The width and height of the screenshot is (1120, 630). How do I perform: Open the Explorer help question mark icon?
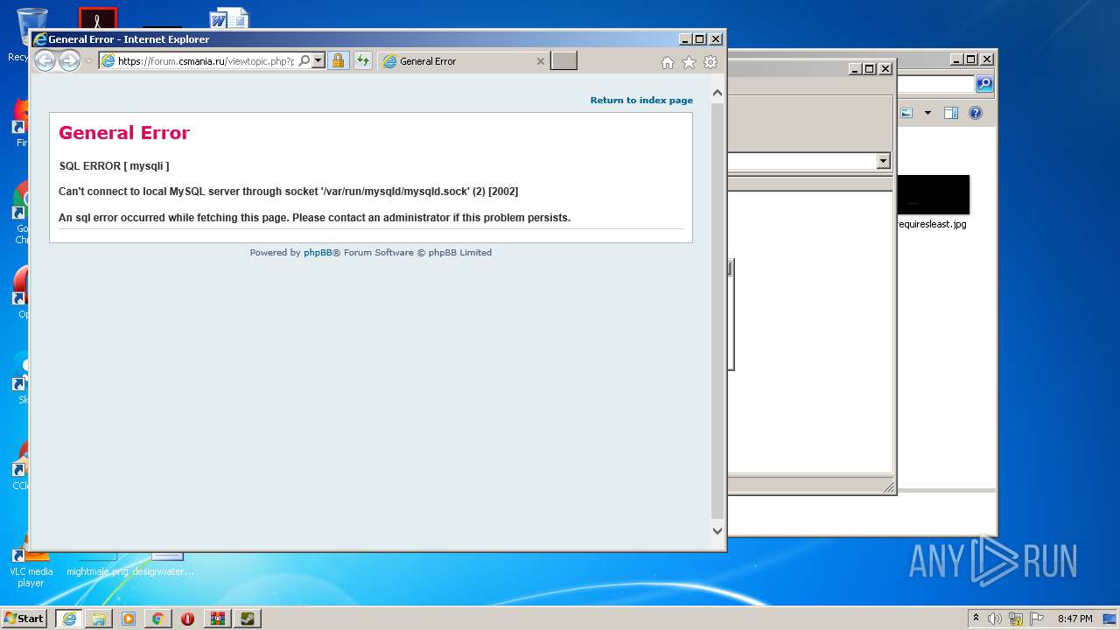click(976, 113)
